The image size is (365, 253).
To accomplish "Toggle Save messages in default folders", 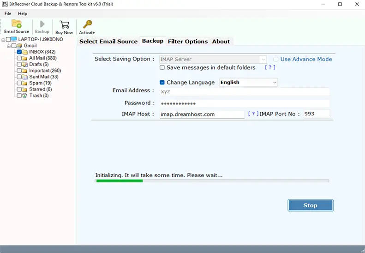I will [x=162, y=67].
